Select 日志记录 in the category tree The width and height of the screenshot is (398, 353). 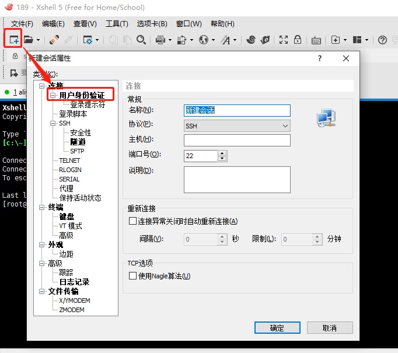coord(74,282)
